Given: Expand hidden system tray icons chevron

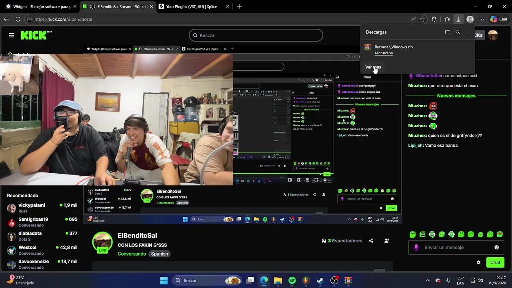Looking at the screenshot, I should pyautogui.click(x=428, y=280).
